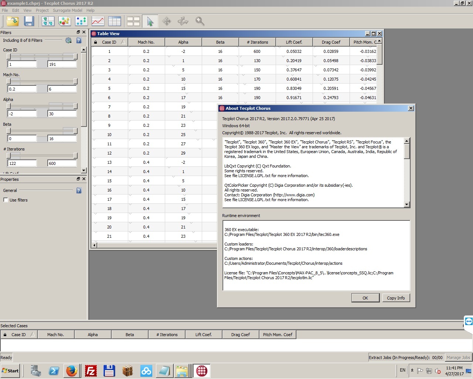The width and height of the screenshot is (473, 379).
Task: Adjust the Case ID range slider
Action: pos(42,56)
